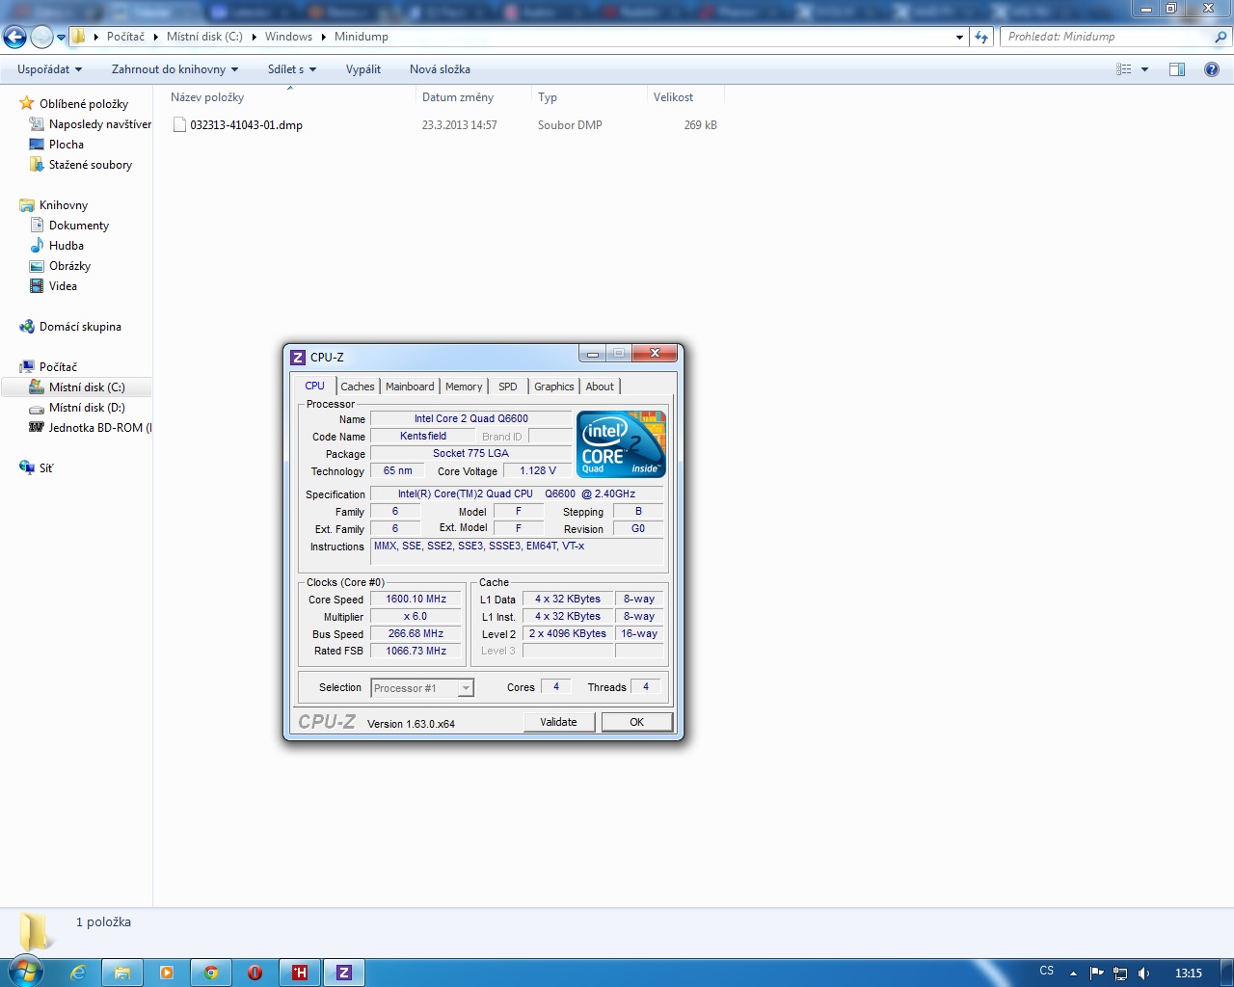1234x987 pixels.
Task: Click the Action Center flag tray icon
Action: click(x=1096, y=973)
